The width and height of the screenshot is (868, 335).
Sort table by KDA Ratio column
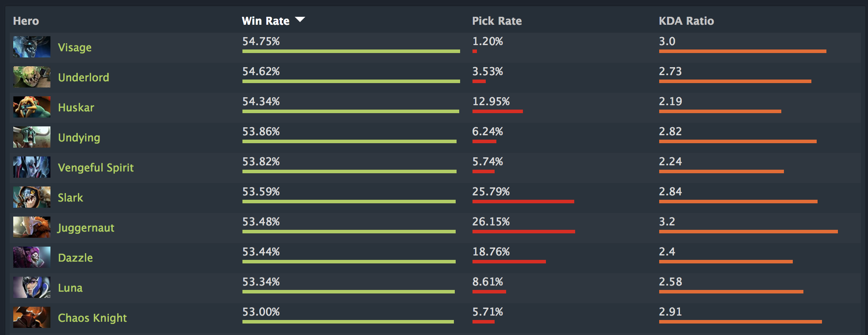coord(686,21)
